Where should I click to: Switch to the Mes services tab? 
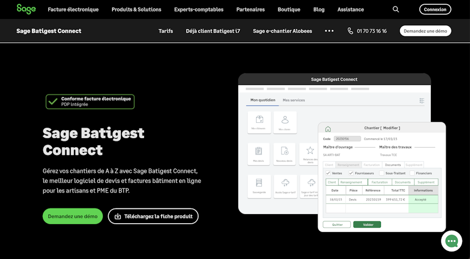click(294, 100)
